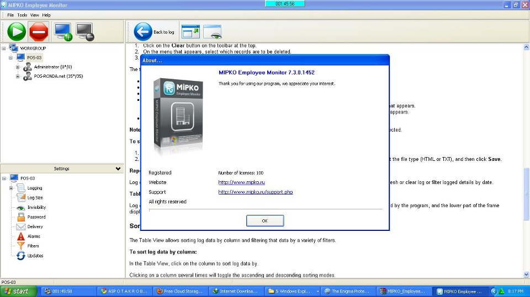Open the http://www.mipko.ru website link
The height and width of the screenshot is (297, 530).
click(x=241, y=182)
